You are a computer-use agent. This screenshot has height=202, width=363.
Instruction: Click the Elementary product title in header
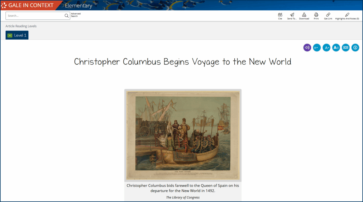pos(78,6)
